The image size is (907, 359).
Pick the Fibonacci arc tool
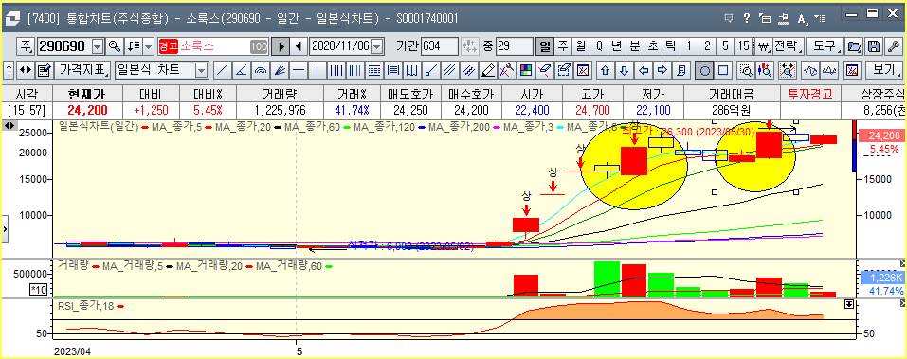tap(261, 70)
